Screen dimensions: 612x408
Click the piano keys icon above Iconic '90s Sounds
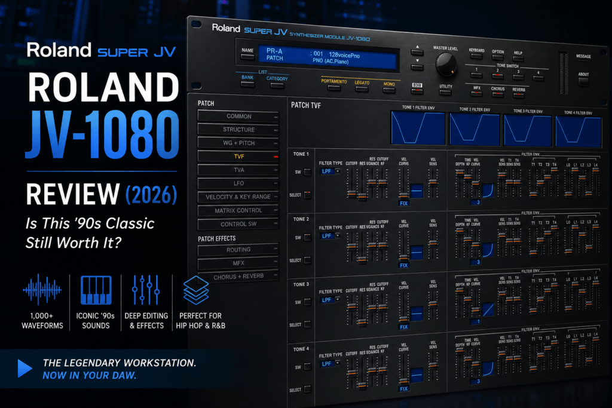[96, 290]
